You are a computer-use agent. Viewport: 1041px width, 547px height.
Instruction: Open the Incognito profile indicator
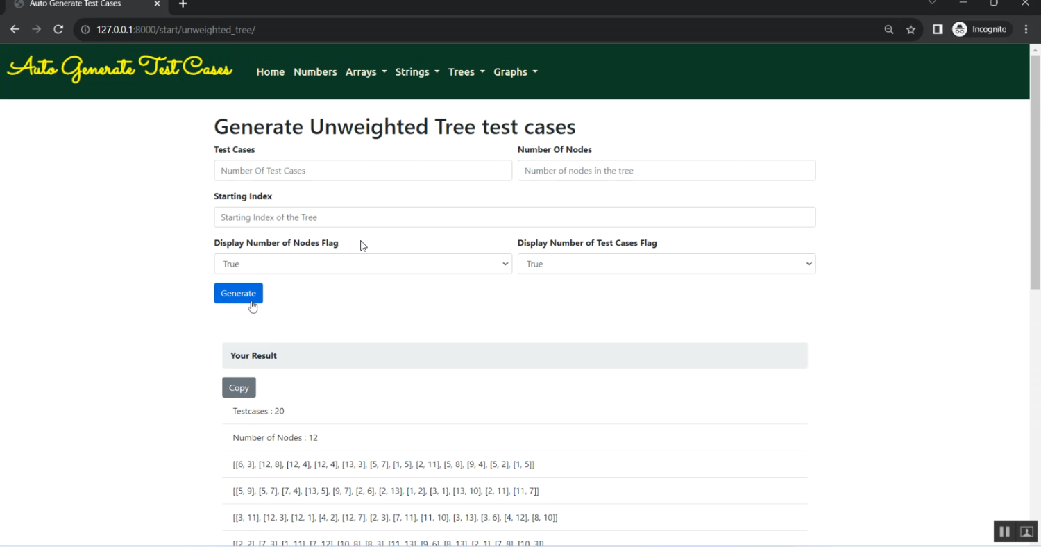tap(979, 30)
